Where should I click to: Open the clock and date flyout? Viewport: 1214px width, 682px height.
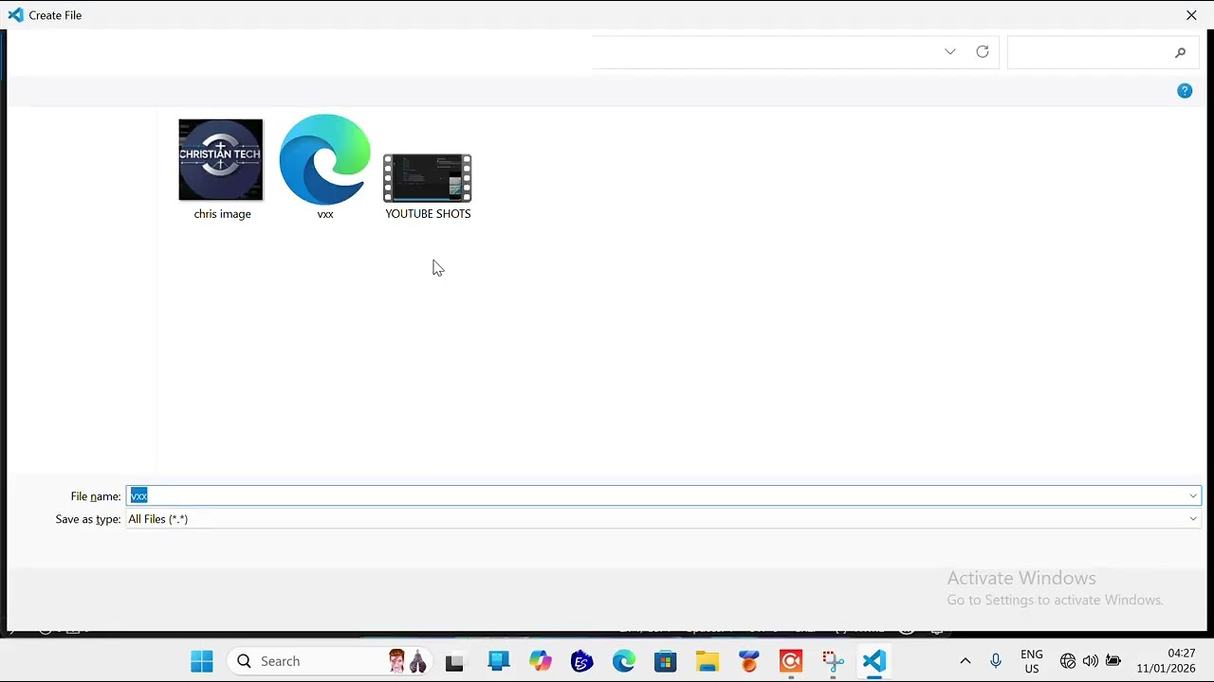click(x=1167, y=661)
